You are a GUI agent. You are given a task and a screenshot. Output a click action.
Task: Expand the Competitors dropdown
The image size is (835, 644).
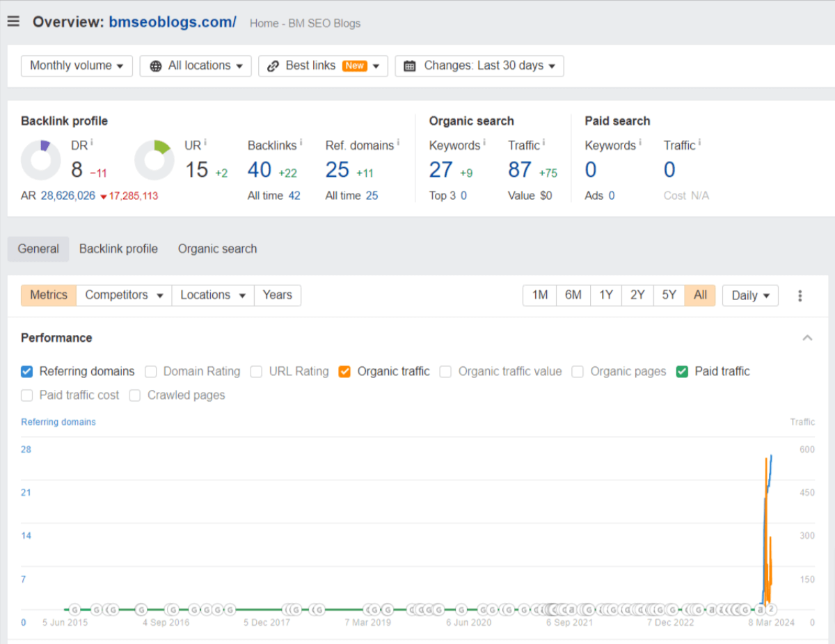coord(124,295)
